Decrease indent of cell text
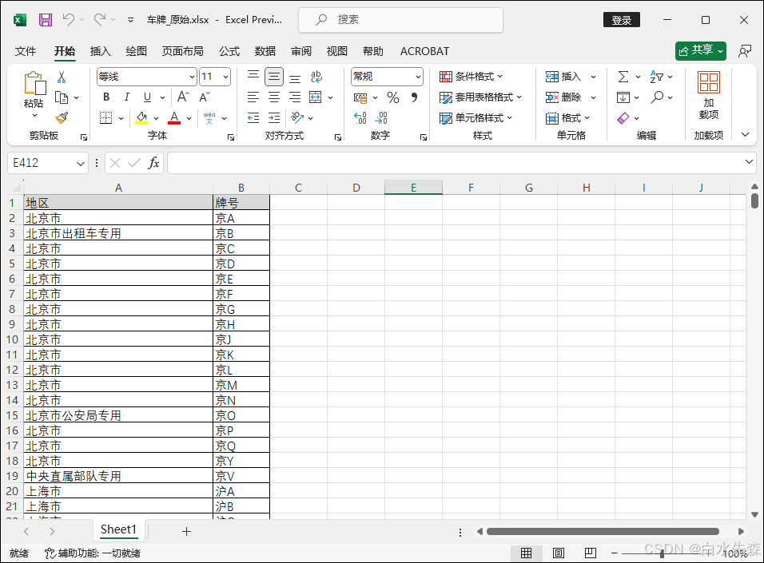The width and height of the screenshot is (764, 563). coord(253,118)
